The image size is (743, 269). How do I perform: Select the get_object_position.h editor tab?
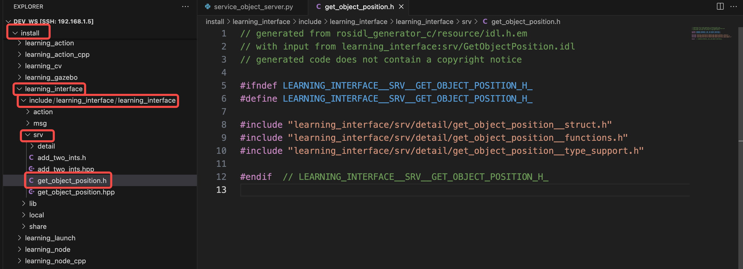[x=359, y=7]
